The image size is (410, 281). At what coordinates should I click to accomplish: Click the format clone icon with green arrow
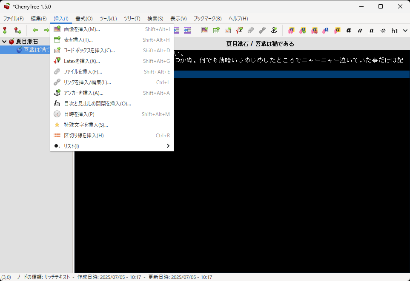(x=303, y=30)
